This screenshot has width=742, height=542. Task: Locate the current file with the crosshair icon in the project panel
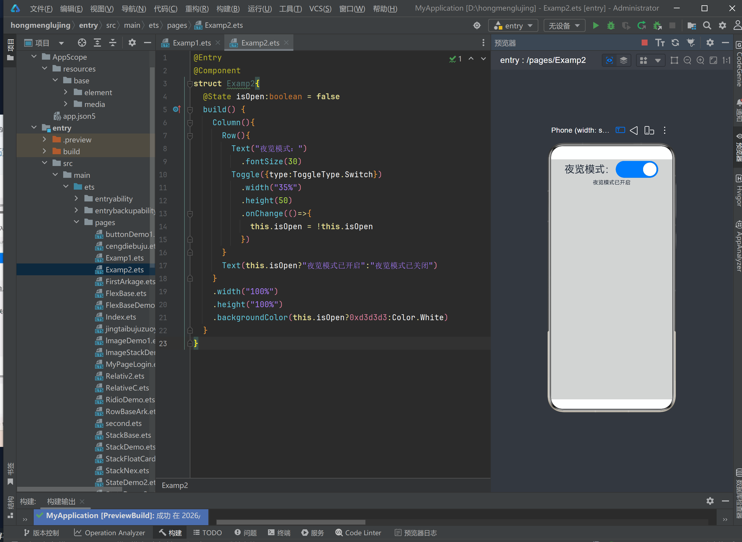click(82, 43)
